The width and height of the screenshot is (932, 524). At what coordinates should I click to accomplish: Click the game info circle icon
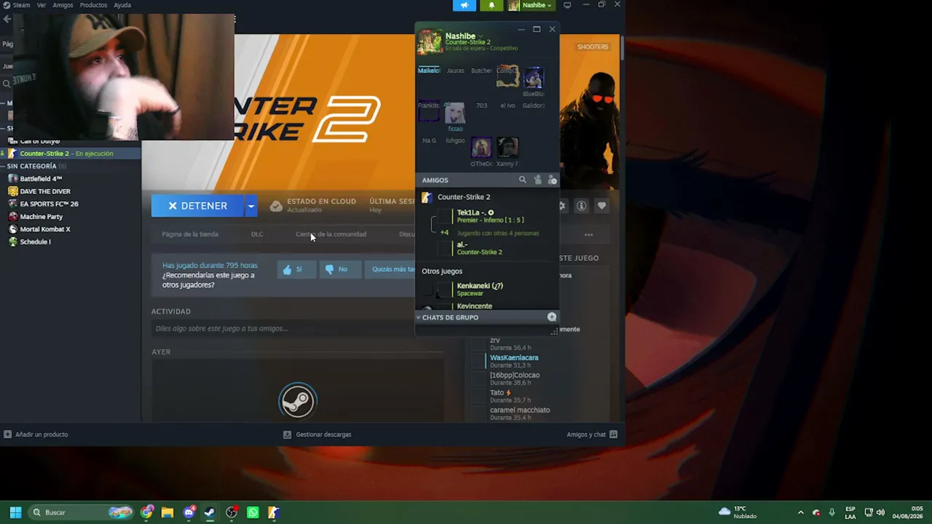(x=581, y=206)
